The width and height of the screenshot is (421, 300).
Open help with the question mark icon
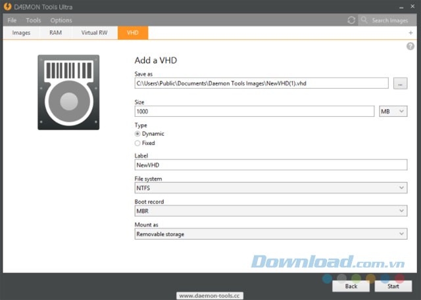(x=410, y=46)
